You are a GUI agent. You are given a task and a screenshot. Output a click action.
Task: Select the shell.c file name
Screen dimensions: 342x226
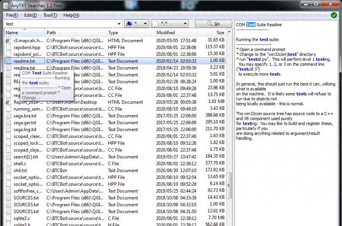tap(20, 164)
